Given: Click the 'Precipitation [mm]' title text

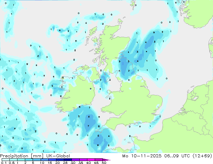Looking at the screenshot, I should click(22, 156).
